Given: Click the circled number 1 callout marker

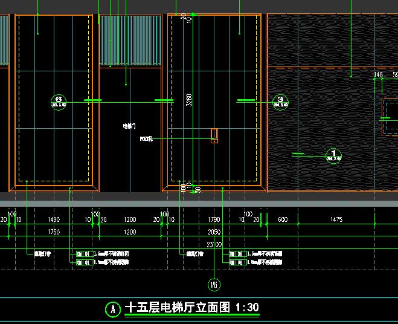Looking at the screenshot, I should (334, 155).
